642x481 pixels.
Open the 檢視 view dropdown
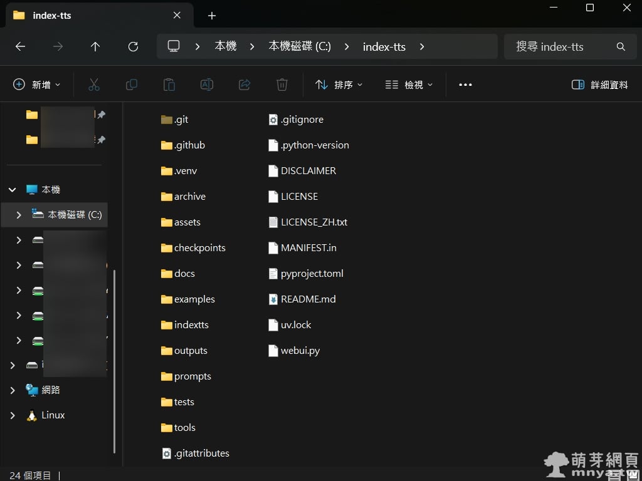coord(409,85)
